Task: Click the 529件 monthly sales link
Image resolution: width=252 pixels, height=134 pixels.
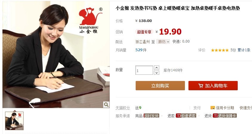Action: point(141,50)
